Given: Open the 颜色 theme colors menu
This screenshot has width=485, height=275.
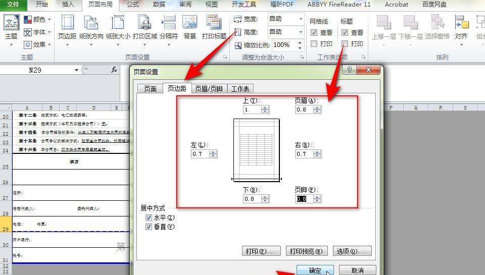Looking at the screenshot, I should (37, 20).
